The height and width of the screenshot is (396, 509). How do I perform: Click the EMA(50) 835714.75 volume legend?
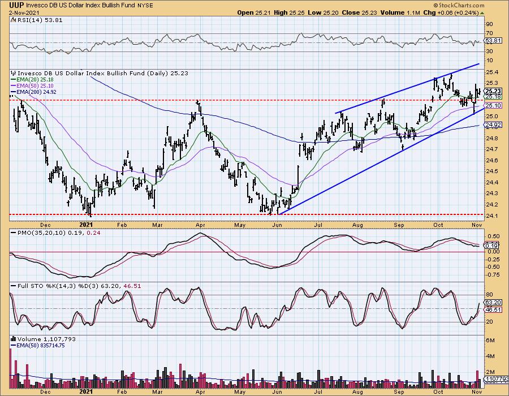tap(40, 345)
